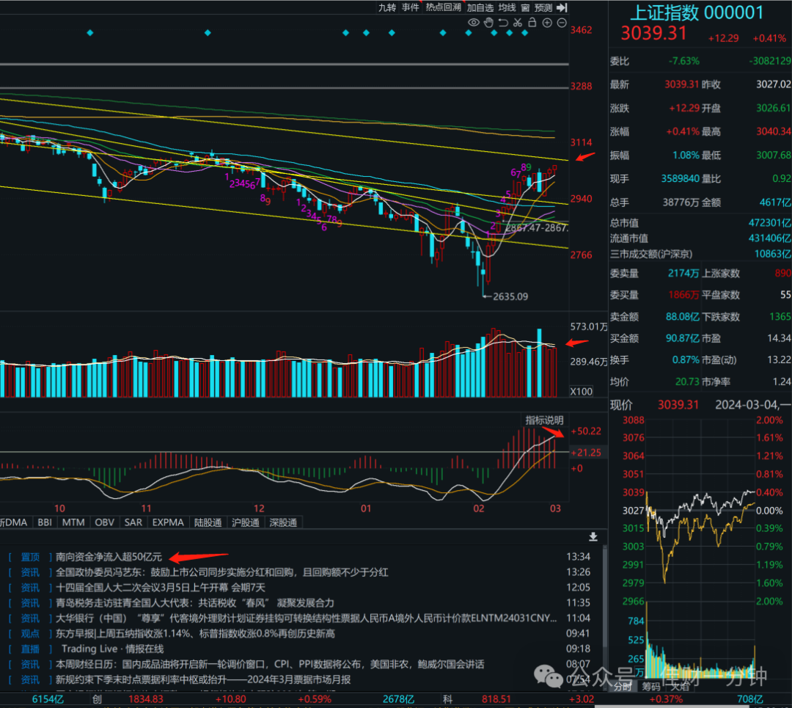Select the scissors cut tool
Screen dimensions: 792x708
[x=517, y=22]
